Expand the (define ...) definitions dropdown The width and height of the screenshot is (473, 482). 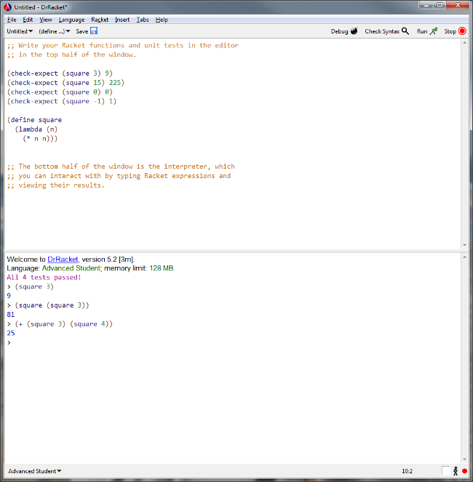55,31
